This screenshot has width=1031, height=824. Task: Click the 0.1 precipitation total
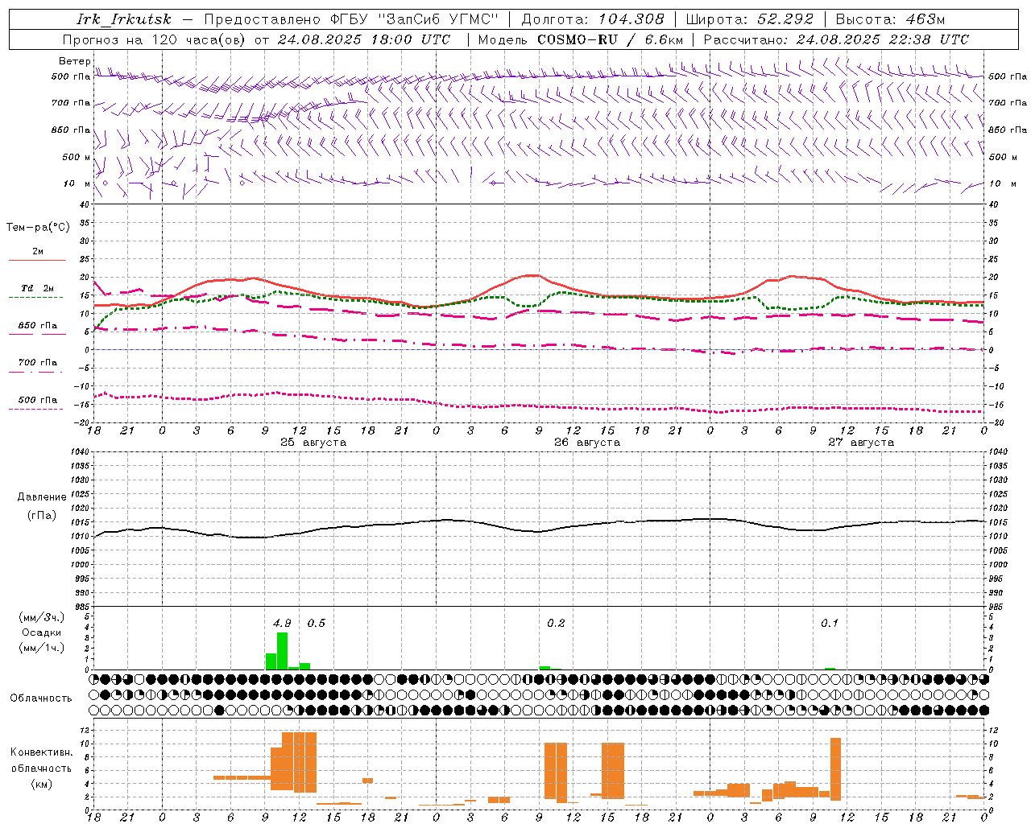click(830, 623)
